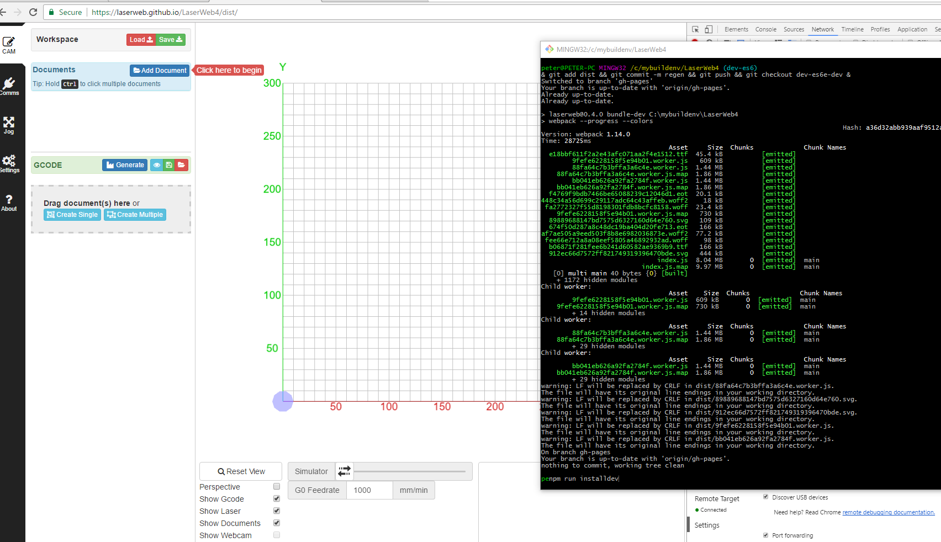Click the GCODE eye view icon
Screen dimensions: 941x542
157,165
